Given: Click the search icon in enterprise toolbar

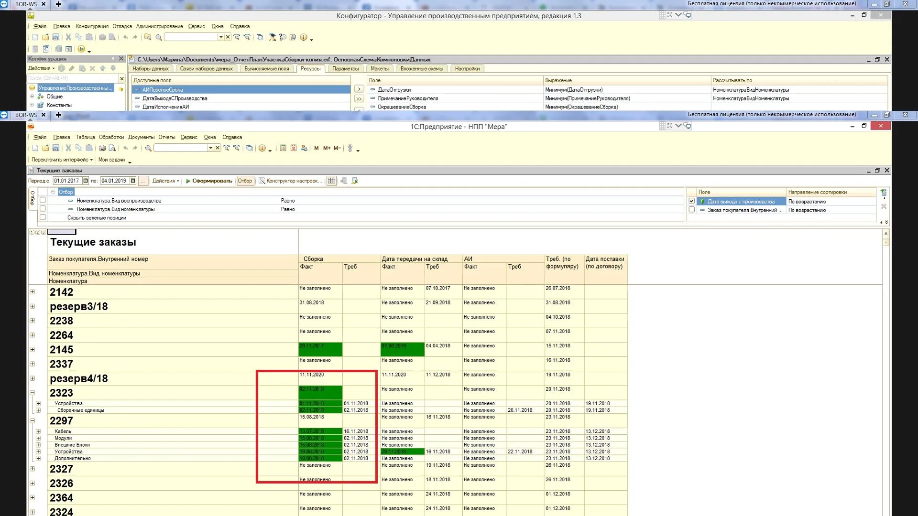Looking at the screenshot, I should 148,148.
